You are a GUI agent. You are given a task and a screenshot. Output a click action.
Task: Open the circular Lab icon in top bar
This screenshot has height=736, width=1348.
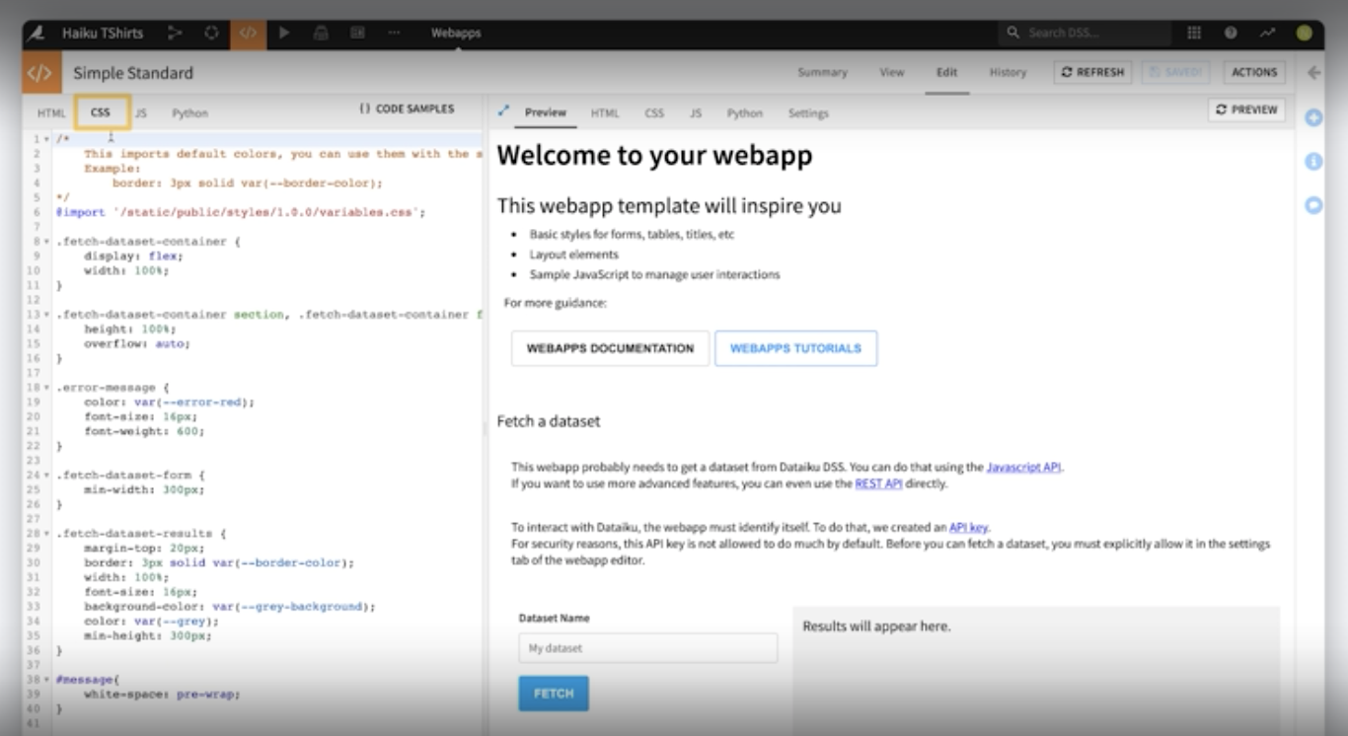tap(211, 33)
